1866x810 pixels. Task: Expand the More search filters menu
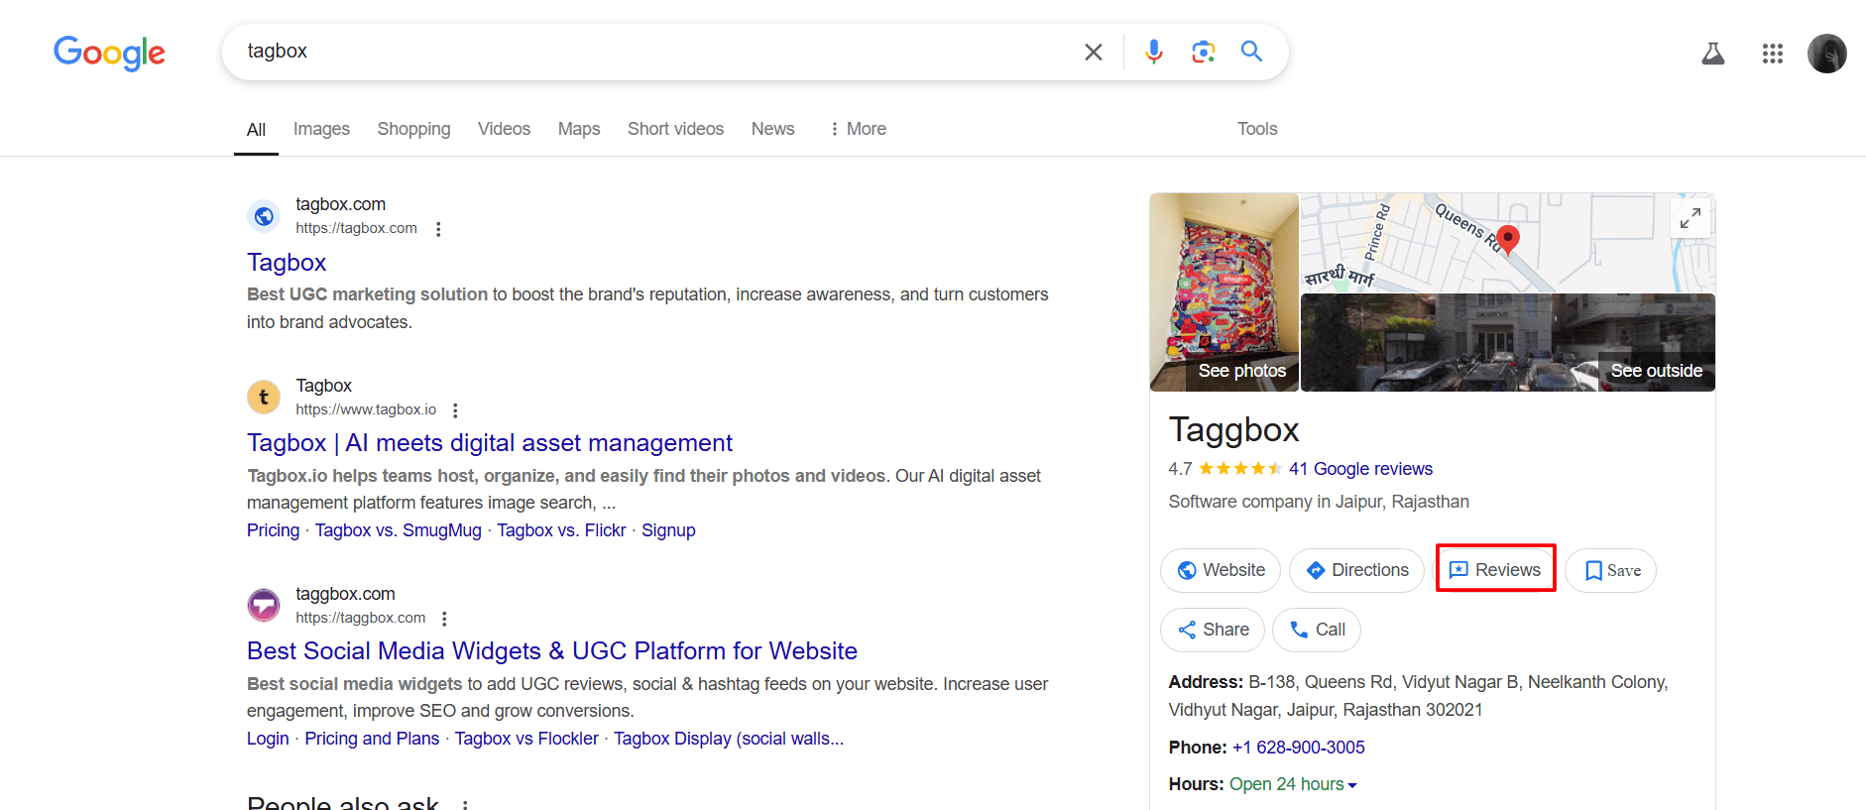(x=858, y=129)
